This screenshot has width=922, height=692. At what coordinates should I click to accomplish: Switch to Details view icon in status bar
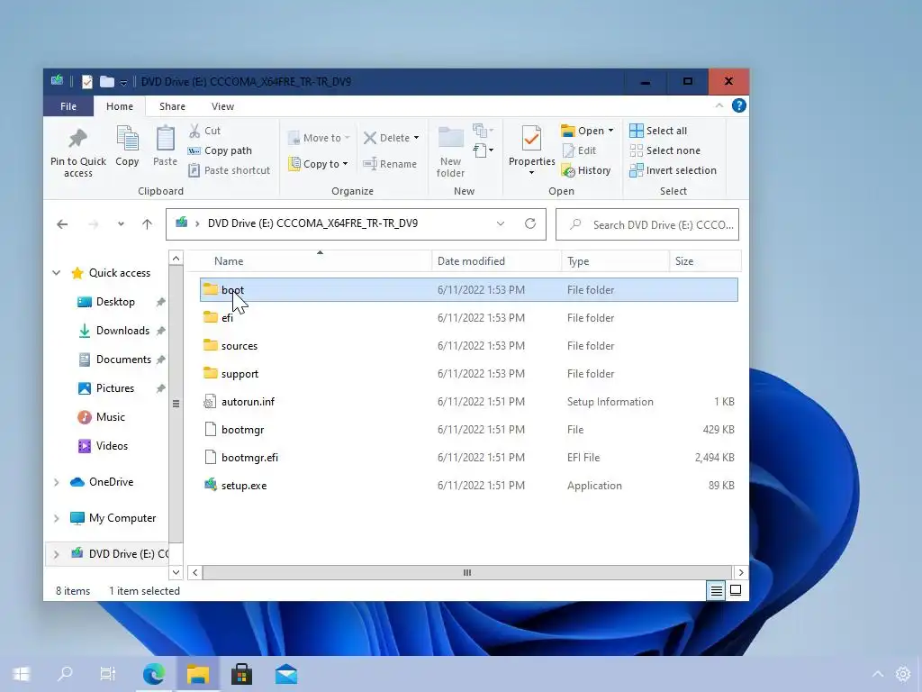coord(716,591)
